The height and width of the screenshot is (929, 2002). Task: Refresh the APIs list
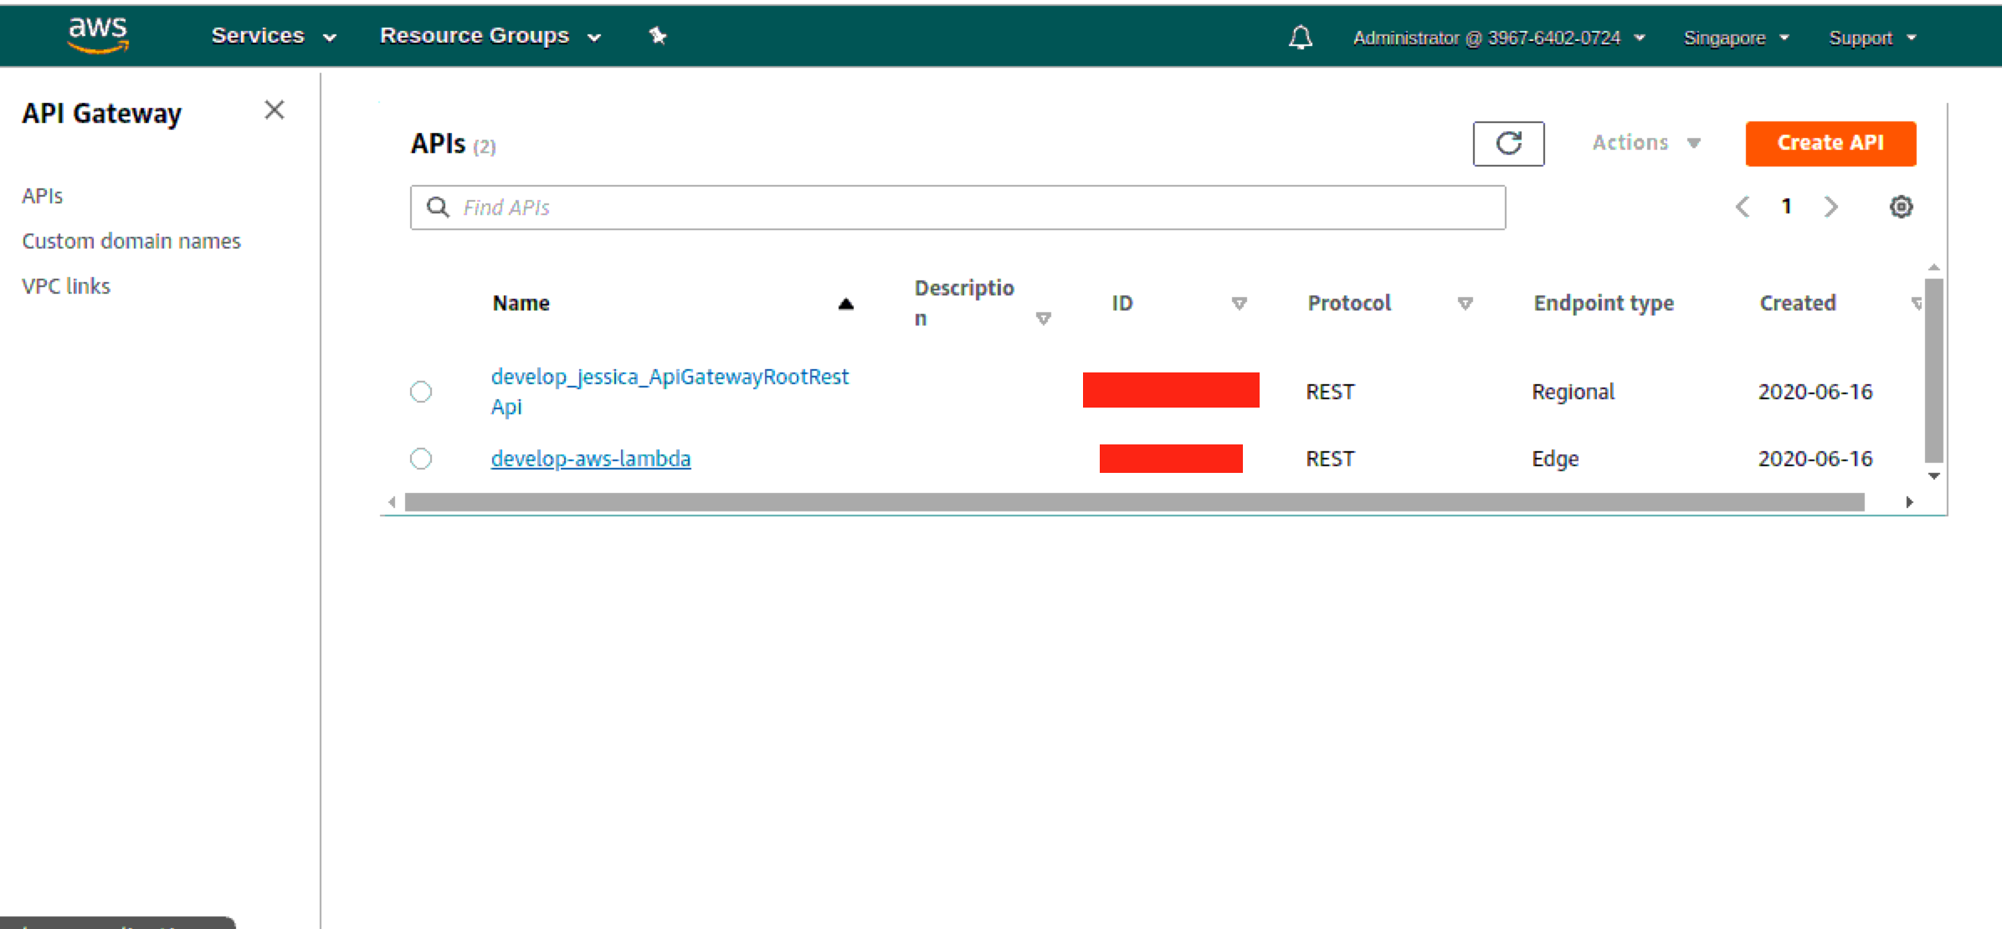(1508, 143)
